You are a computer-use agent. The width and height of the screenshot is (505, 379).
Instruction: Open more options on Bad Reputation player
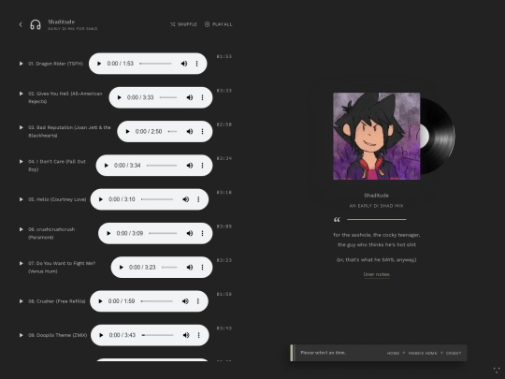(x=202, y=132)
